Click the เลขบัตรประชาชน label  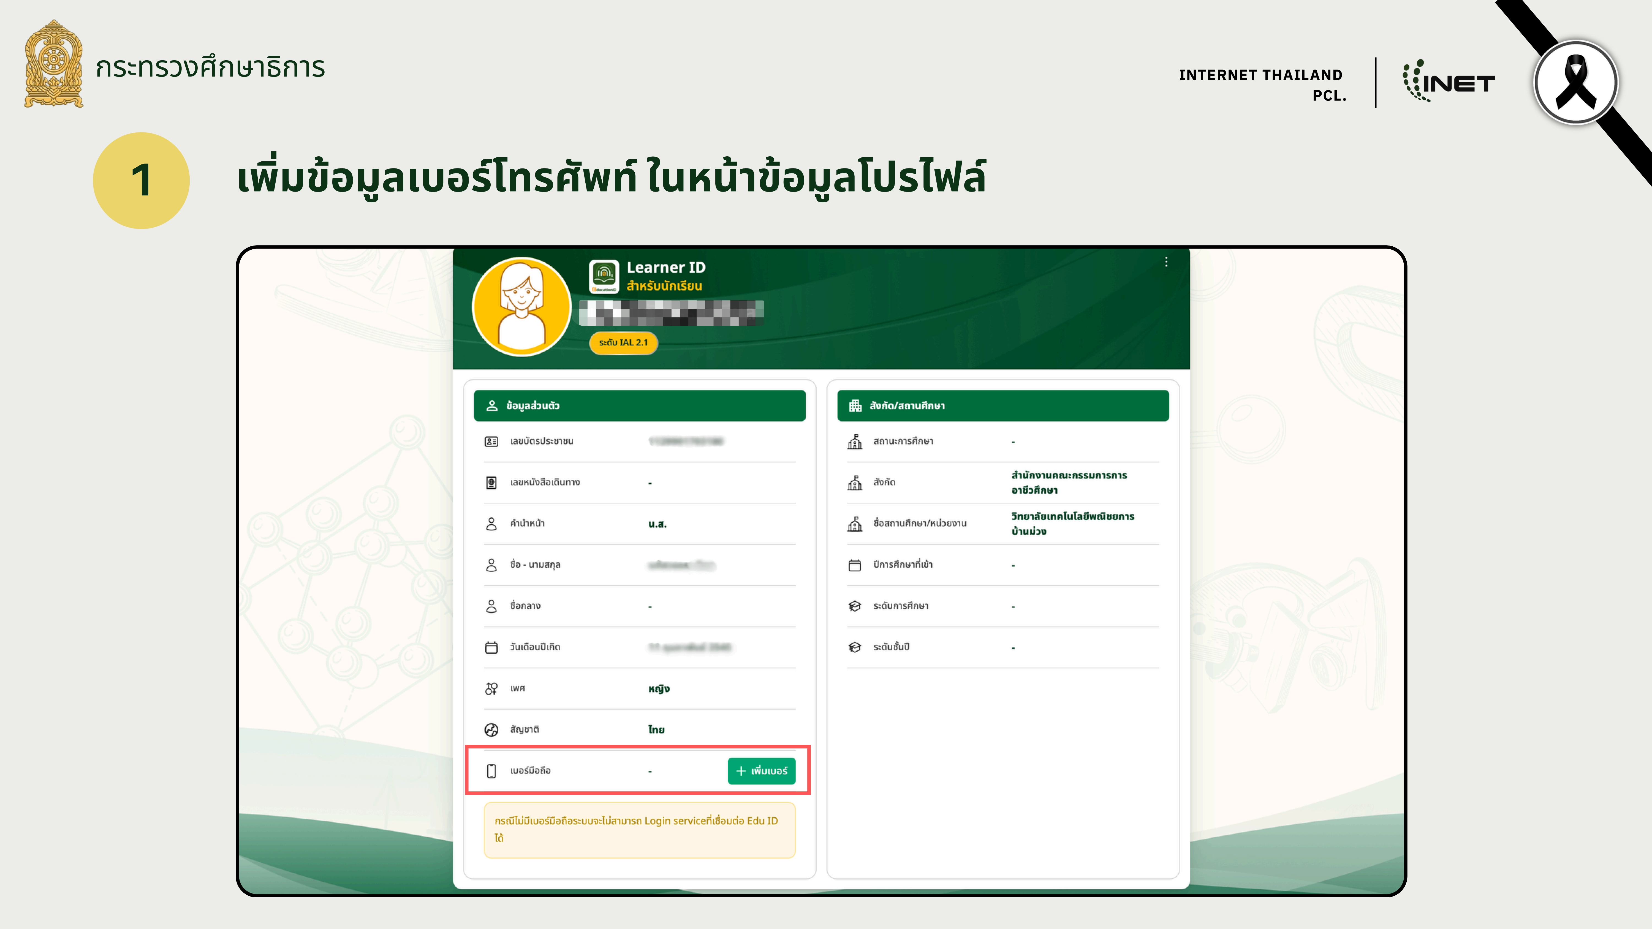[x=542, y=441]
